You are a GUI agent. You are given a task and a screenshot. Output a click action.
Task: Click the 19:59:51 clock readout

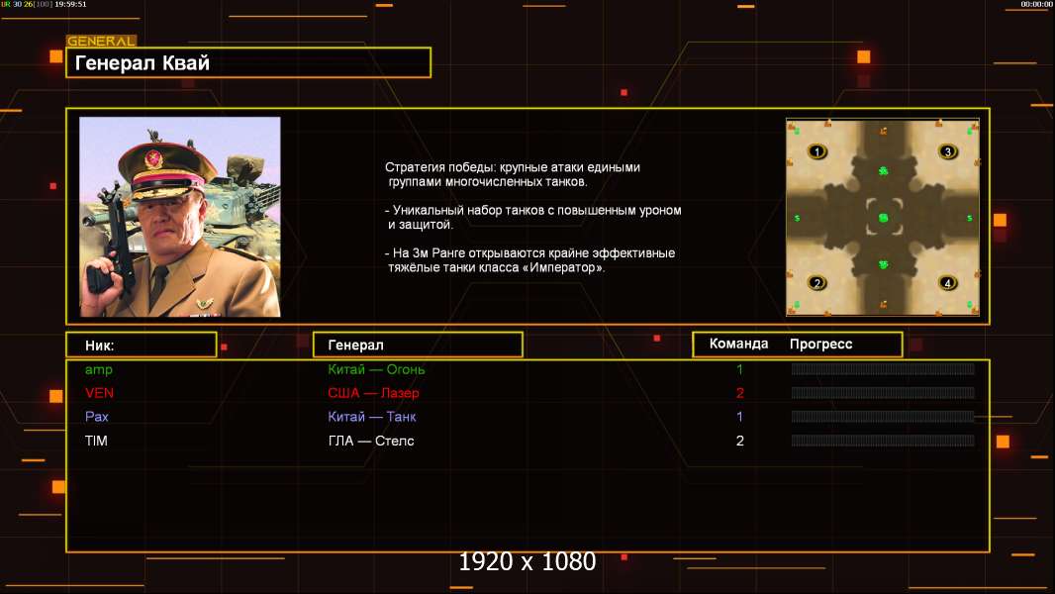(x=70, y=4)
